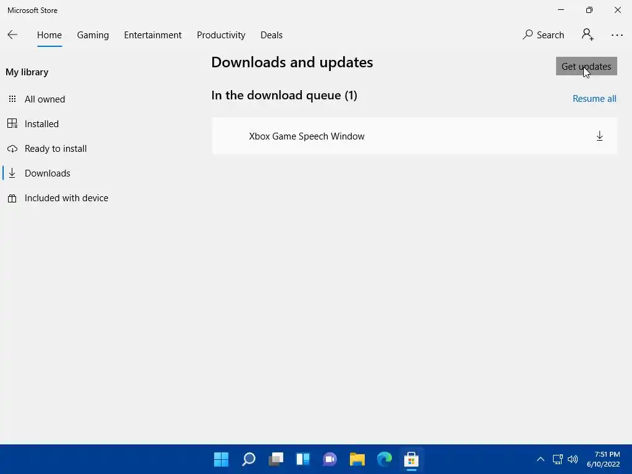Open the Entertainment tab
Viewport: 632px width, 474px height.
coord(153,35)
